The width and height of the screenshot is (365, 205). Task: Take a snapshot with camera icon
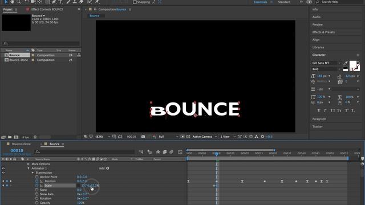coord(143,137)
